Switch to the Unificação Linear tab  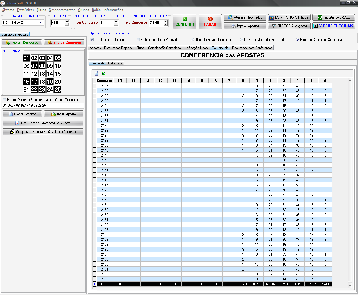coord(196,48)
